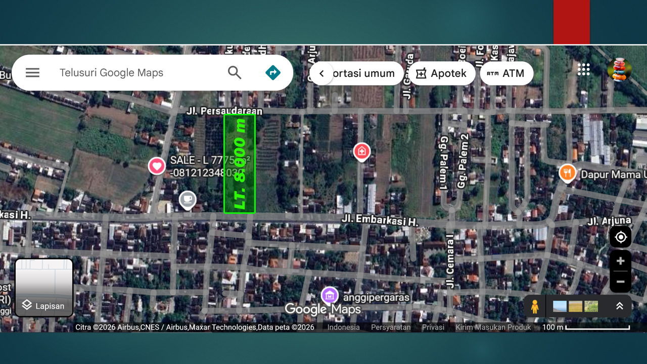Select the ATM category chip
This screenshot has height=364, width=647.
coord(506,73)
